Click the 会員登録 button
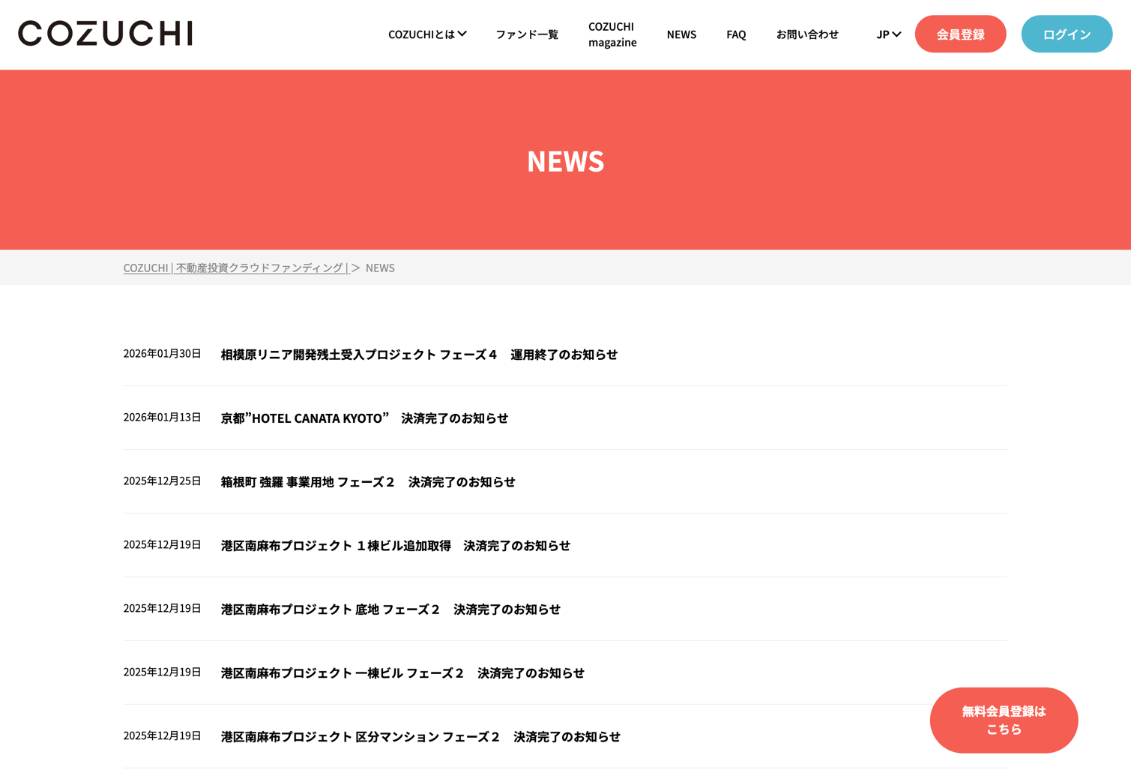Screen dimensions: 1131x776 960,34
